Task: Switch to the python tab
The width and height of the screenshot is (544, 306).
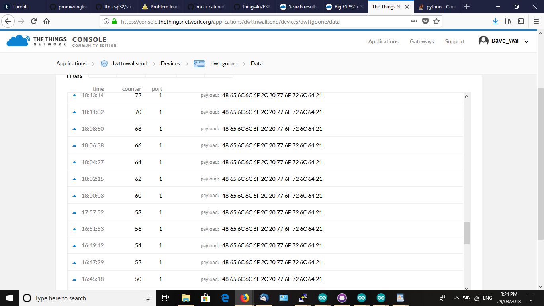Action: (x=437, y=6)
